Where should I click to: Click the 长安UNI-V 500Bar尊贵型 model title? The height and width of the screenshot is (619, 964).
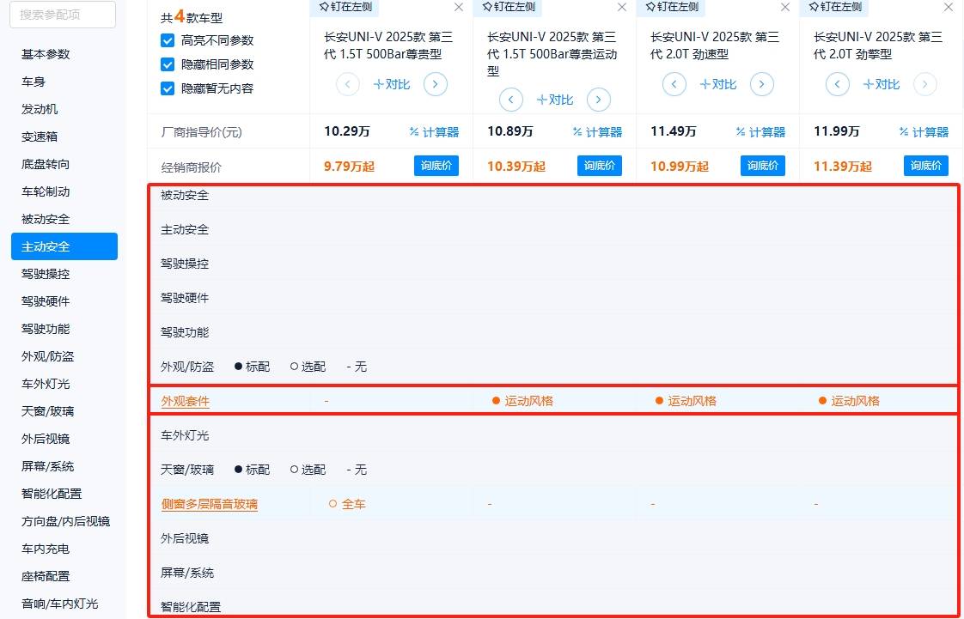[388, 46]
